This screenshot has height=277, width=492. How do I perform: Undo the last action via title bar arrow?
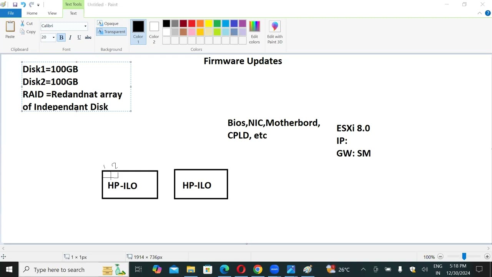[23, 5]
